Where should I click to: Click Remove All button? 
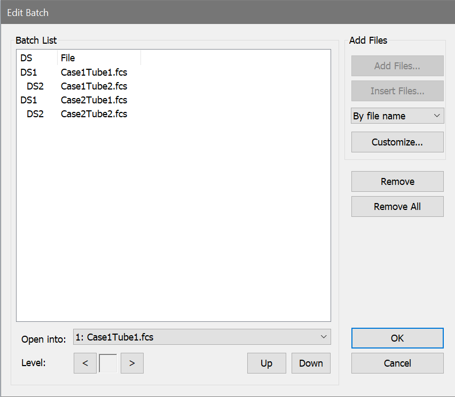click(397, 207)
